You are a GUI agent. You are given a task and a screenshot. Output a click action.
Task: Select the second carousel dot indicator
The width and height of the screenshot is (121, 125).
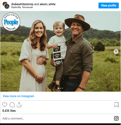tap(60, 88)
